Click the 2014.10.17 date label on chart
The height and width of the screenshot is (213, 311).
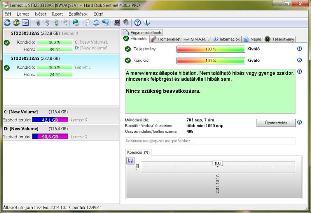pyautogui.click(x=218, y=184)
